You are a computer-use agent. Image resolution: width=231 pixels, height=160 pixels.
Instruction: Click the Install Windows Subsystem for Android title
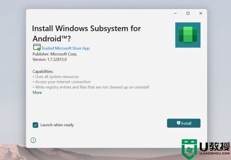click(x=86, y=33)
